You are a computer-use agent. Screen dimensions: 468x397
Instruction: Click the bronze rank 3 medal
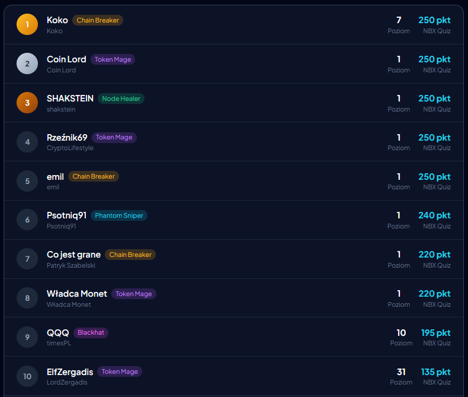pyautogui.click(x=27, y=103)
